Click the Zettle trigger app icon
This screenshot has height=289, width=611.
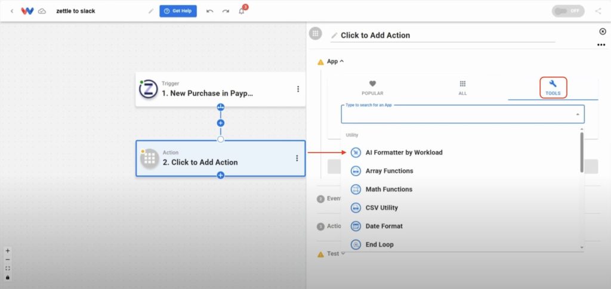pyautogui.click(x=149, y=89)
